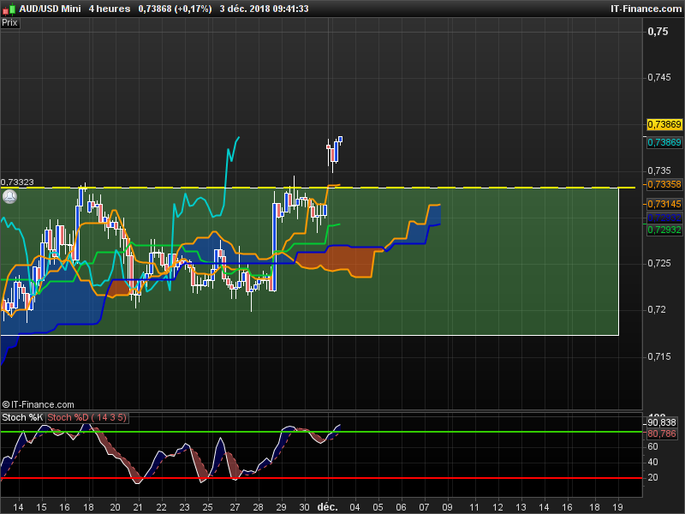The image size is (685, 514).
Task: Click the alert bell icon on the 0,73323 line
Action: point(9,197)
